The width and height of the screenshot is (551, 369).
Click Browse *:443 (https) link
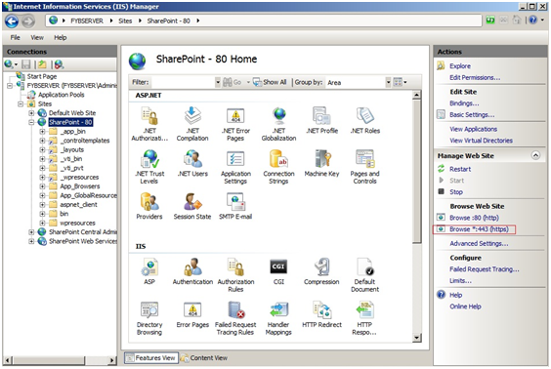pos(479,229)
